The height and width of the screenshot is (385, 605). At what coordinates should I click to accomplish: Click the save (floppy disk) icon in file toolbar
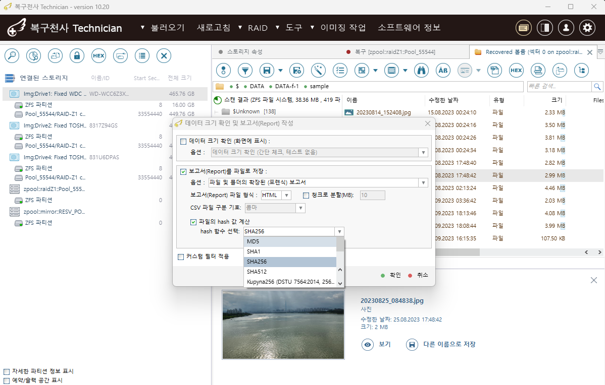267,71
